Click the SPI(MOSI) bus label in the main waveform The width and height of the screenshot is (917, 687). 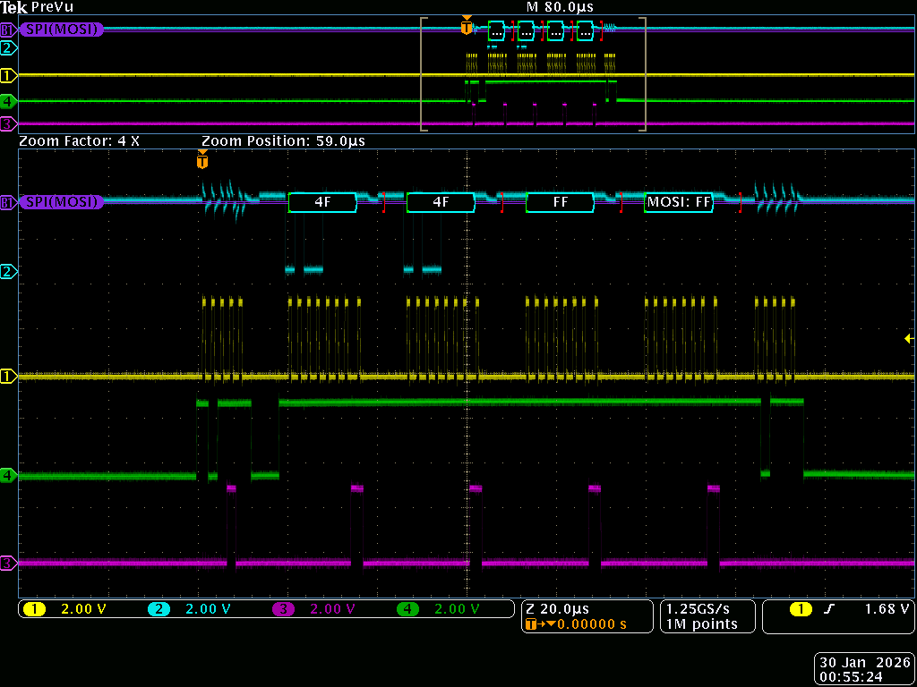pos(61,202)
